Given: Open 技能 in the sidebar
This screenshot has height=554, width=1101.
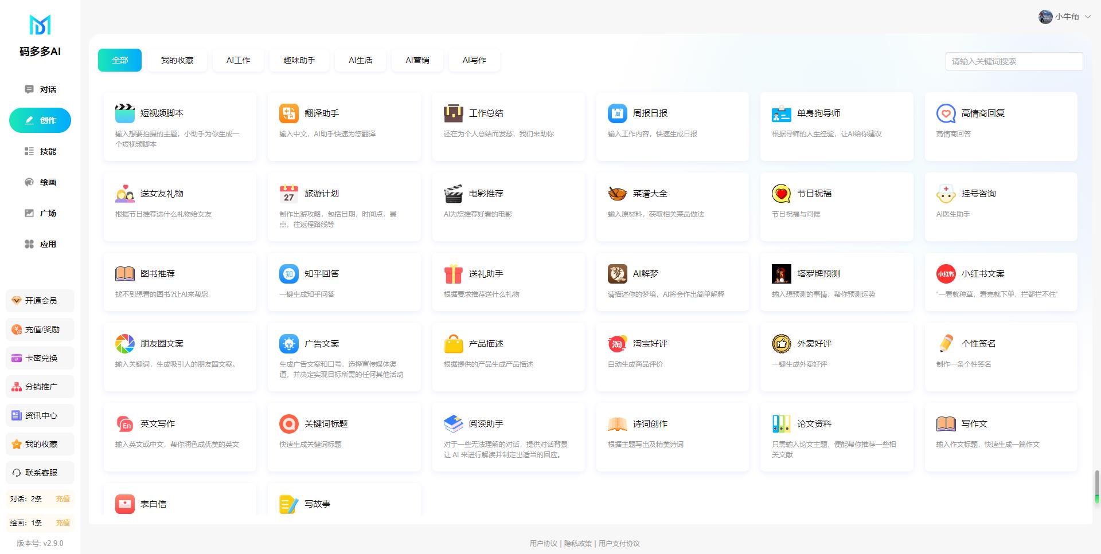Looking at the screenshot, I should click(x=40, y=151).
